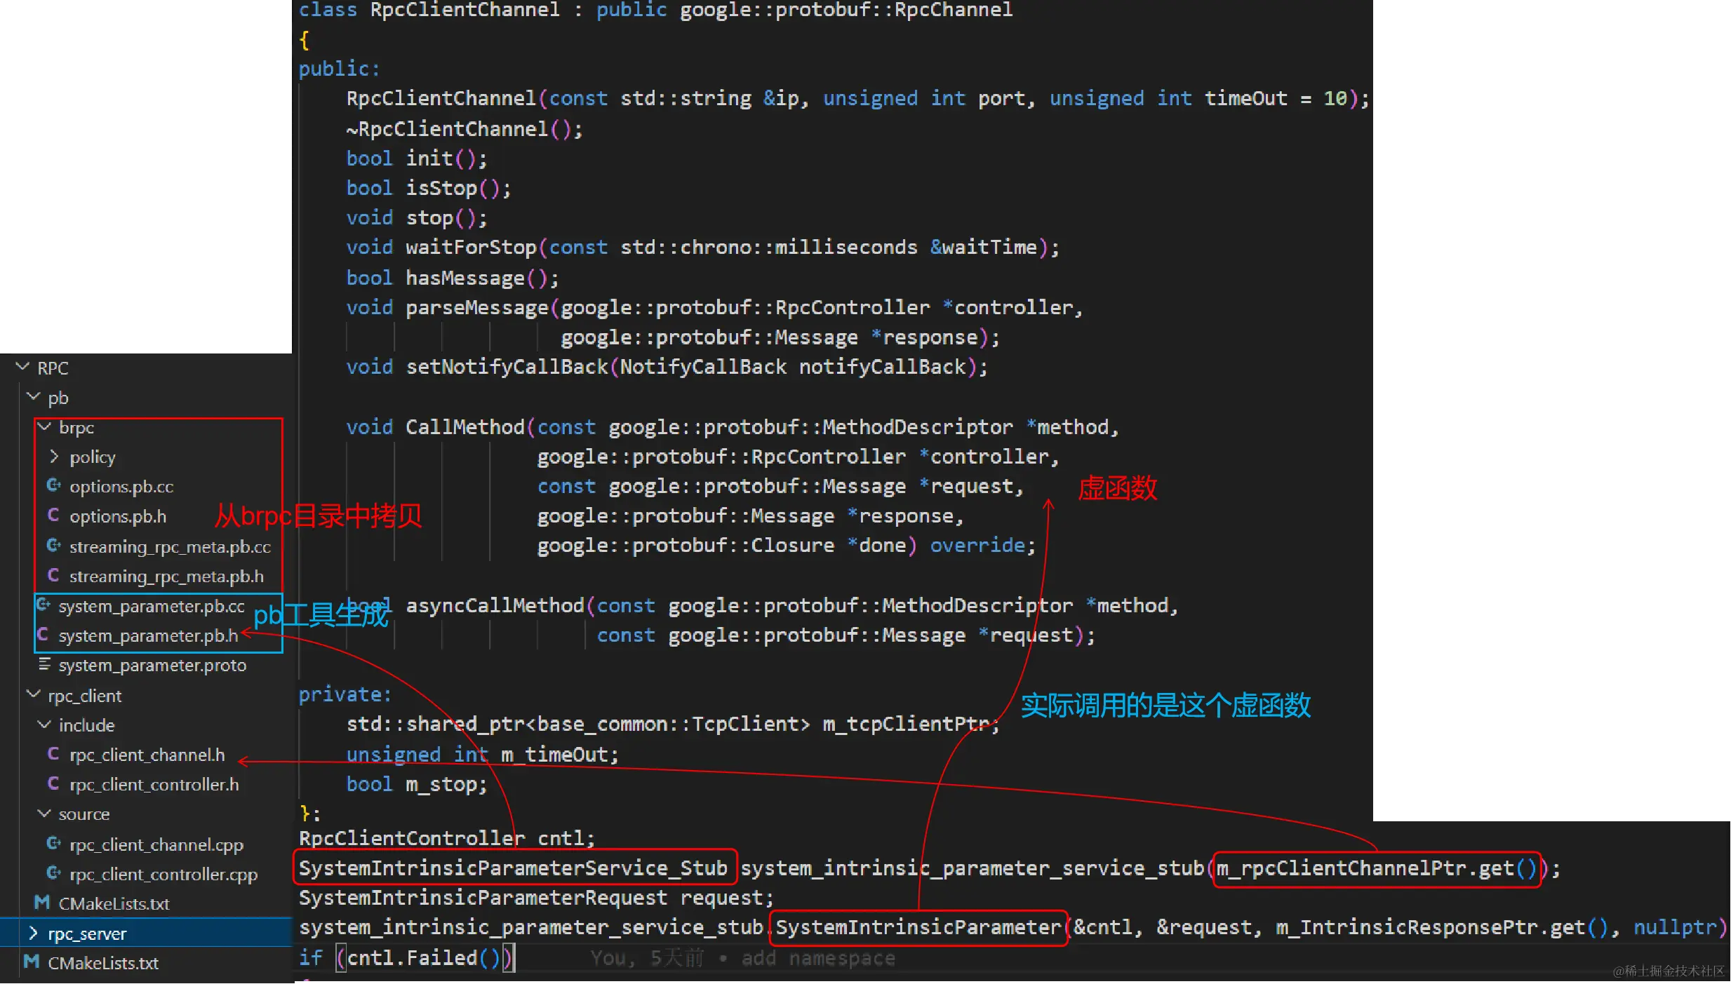The width and height of the screenshot is (1731, 984).
Task: Collapse the include folder
Action: [x=44, y=724]
